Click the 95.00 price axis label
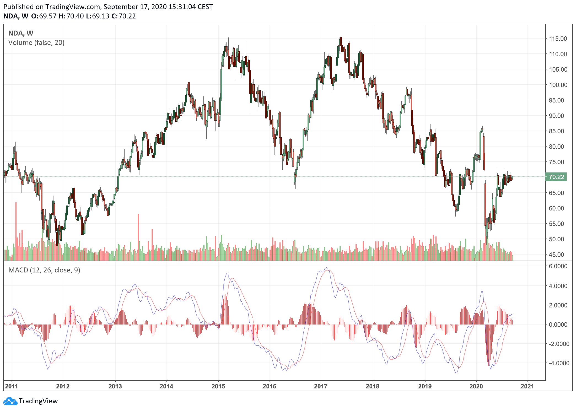 pyautogui.click(x=556, y=100)
